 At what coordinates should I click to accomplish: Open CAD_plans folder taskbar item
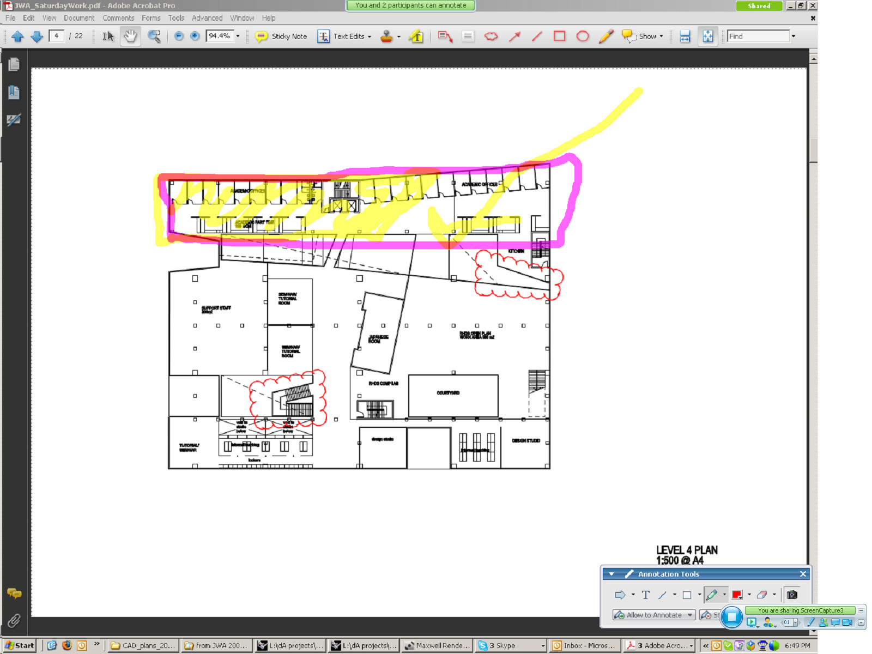point(143,645)
